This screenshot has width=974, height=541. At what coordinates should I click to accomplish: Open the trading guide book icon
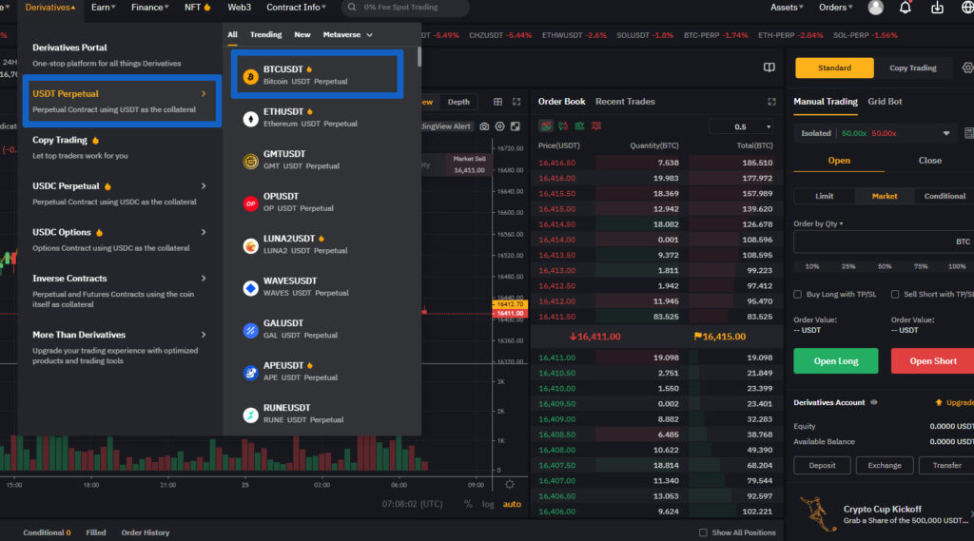coord(769,68)
